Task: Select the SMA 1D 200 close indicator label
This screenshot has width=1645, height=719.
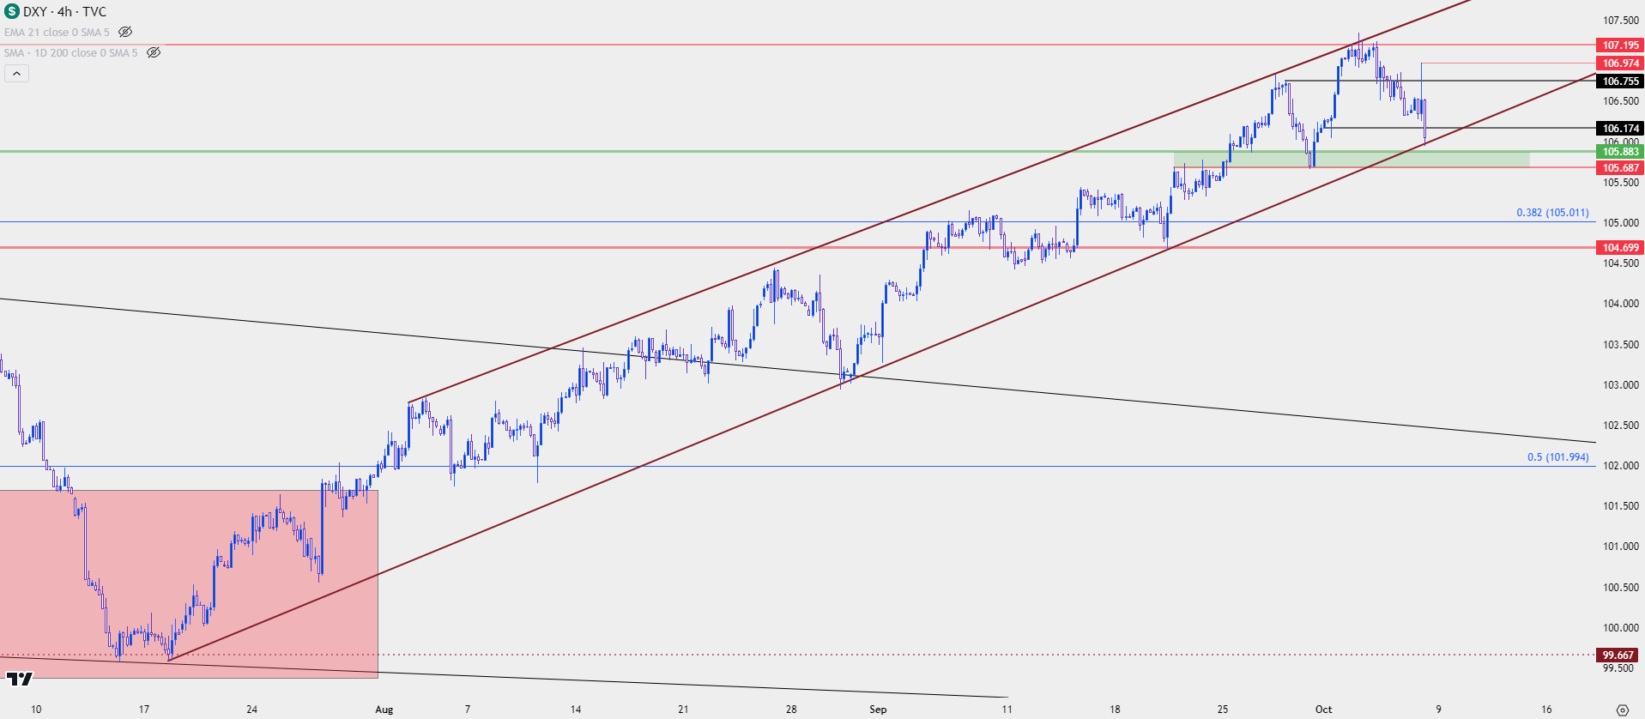Action: click(70, 52)
